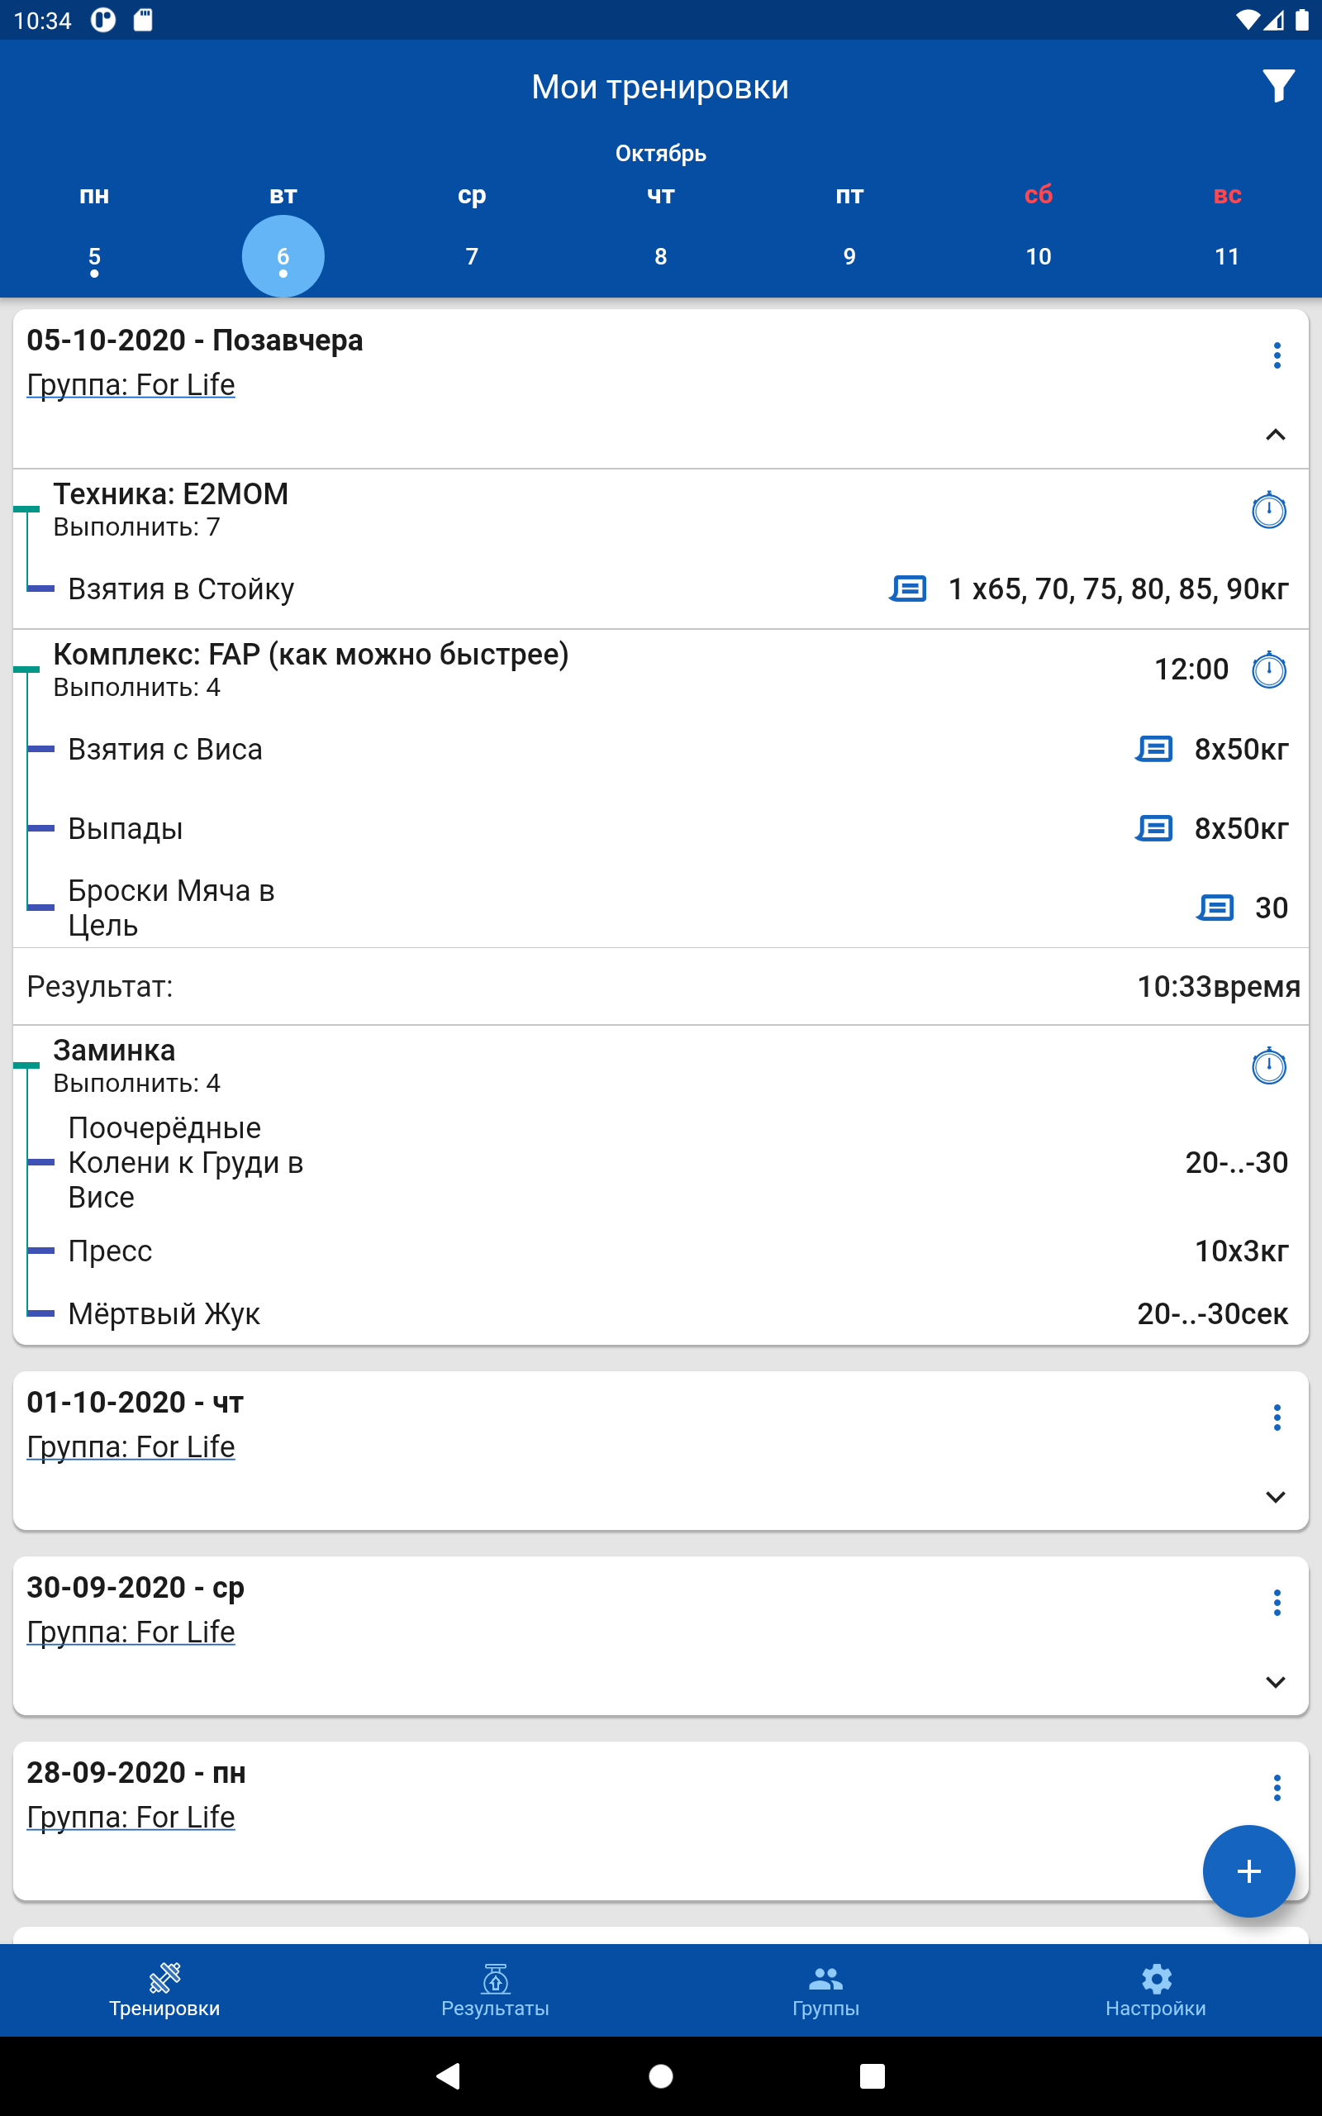The width and height of the screenshot is (1322, 2116).
Task: Tap the stopwatch icon for Комплекс: FAP
Action: pyautogui.click(x=1267, y=670)
